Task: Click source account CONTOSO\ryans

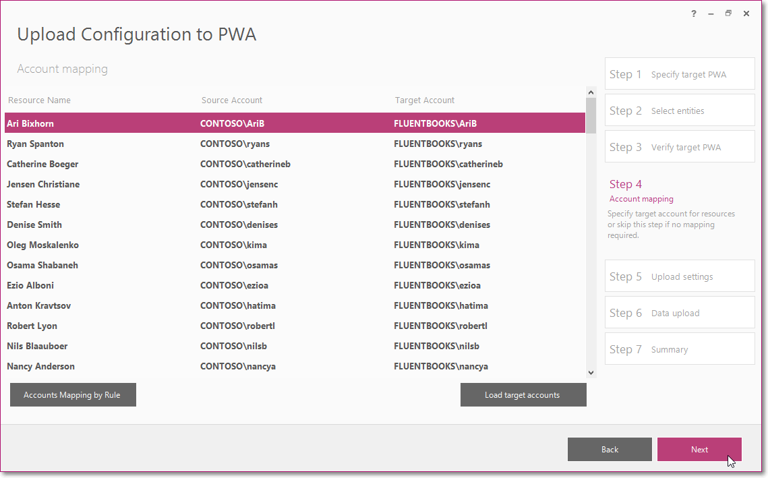Action: 235,144
